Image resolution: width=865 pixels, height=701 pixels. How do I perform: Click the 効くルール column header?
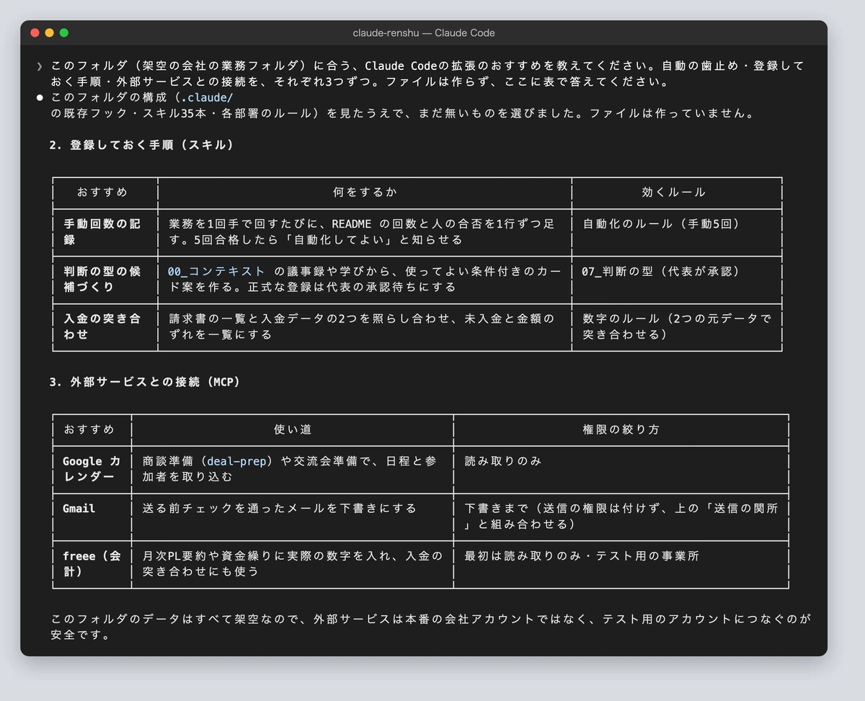click(x=674, y=192)
